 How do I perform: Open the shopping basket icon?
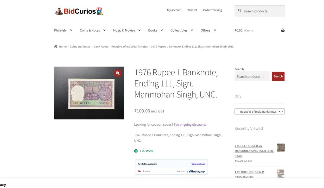pos(283,30)
